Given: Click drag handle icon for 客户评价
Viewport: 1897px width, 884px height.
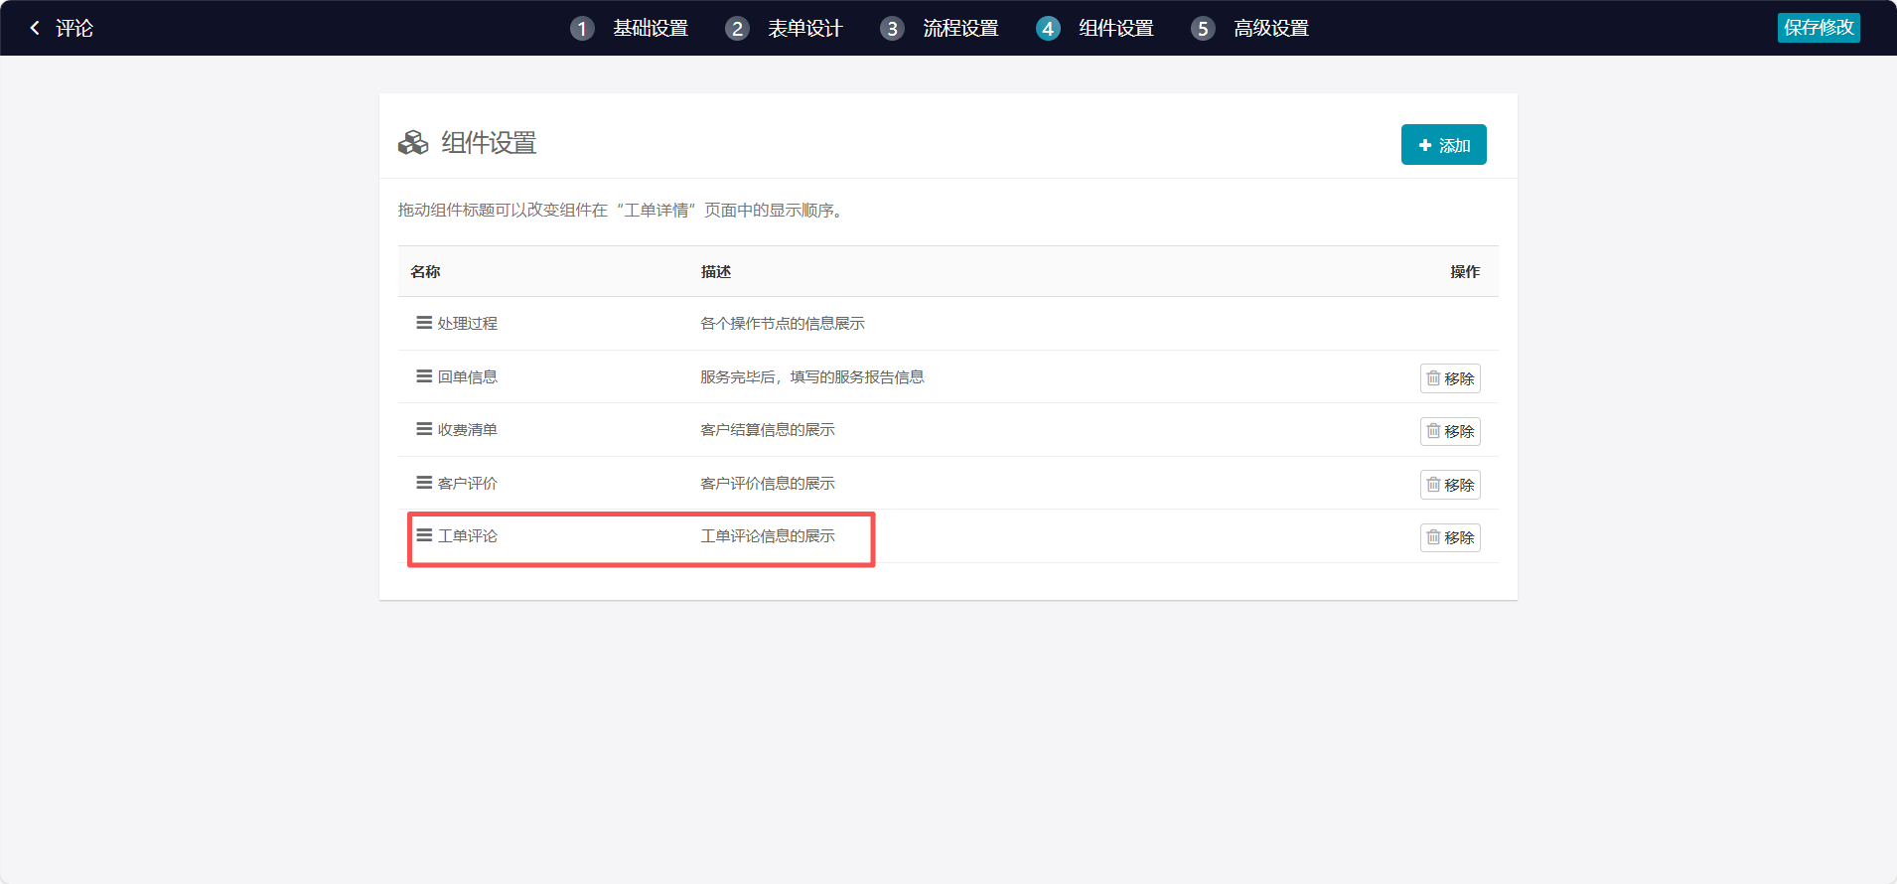Looking at the screenshot, I should pyautogui.click(x=424, y=483).
